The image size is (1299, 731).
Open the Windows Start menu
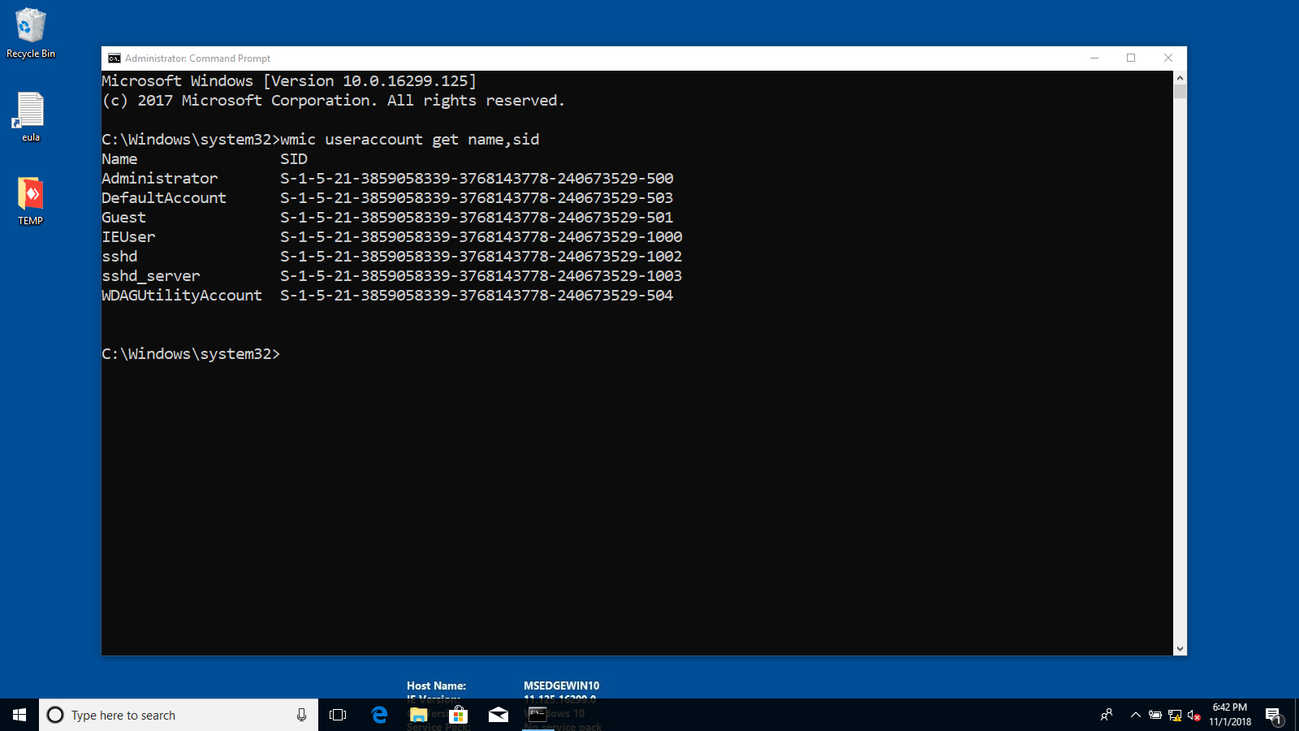point(19,715)
